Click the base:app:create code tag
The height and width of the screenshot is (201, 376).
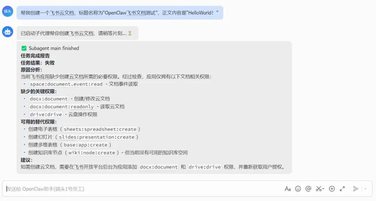85,145
